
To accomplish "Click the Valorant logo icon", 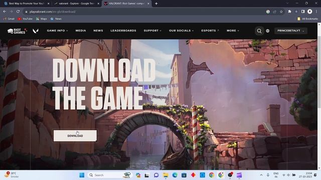I will (36, 31).
